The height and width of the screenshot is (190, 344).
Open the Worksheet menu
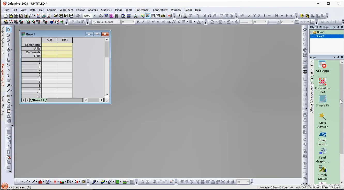click(x=66, y=10)
